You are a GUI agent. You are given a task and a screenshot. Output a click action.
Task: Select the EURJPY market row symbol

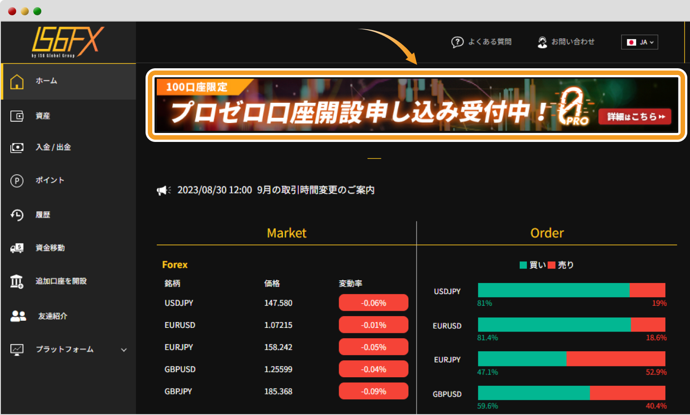[x=179, y=347]
